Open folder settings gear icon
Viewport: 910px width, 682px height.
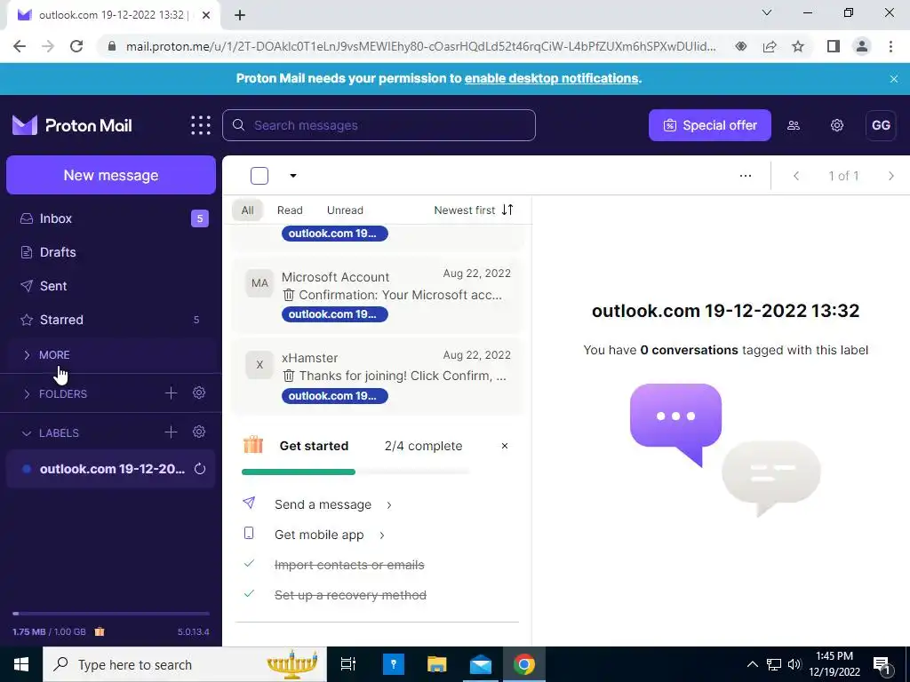pos(199,393)
